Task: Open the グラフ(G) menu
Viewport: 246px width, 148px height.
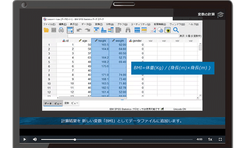Action: coord(122,24)
